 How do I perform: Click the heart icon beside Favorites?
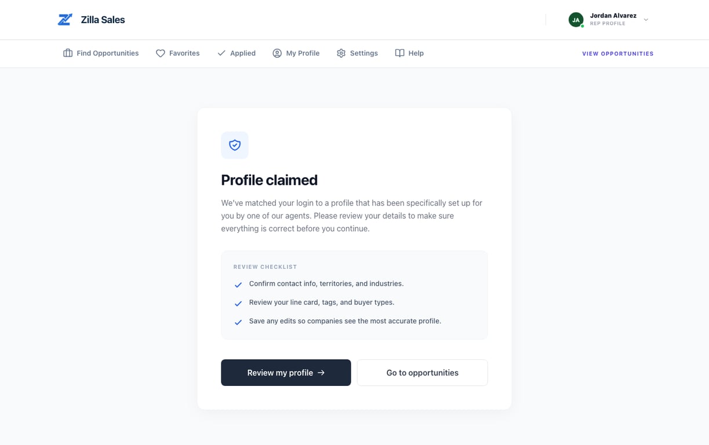point(161,53)
